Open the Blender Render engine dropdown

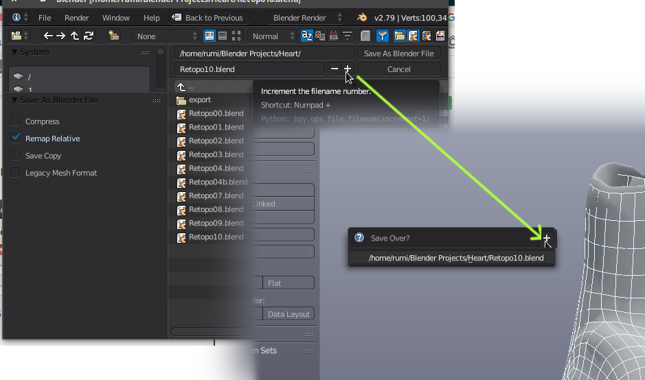(x=306, y=18)
